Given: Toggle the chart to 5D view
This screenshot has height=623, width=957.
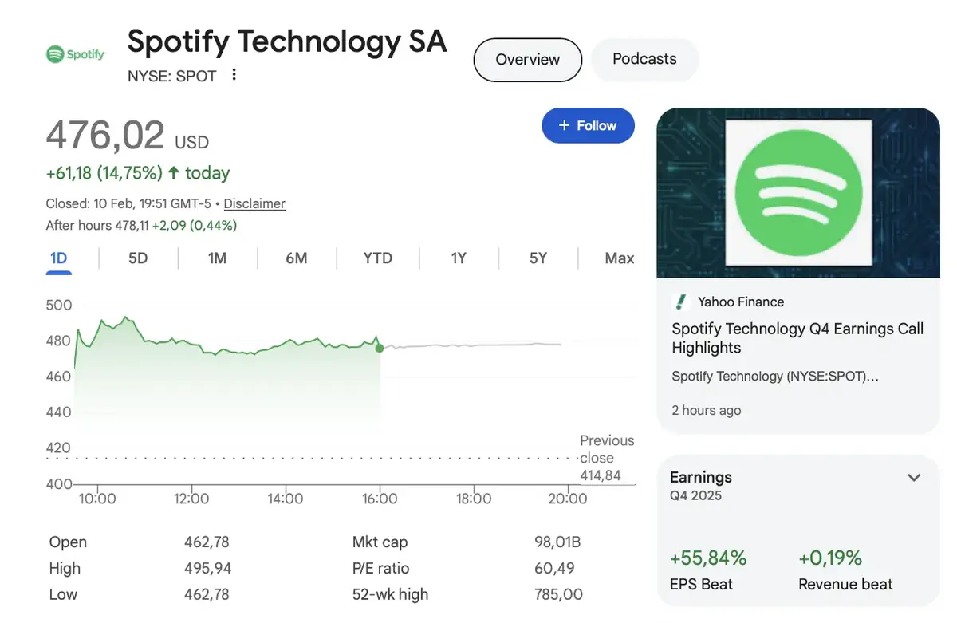Looking at the screenshot, I should click(137, 258).
